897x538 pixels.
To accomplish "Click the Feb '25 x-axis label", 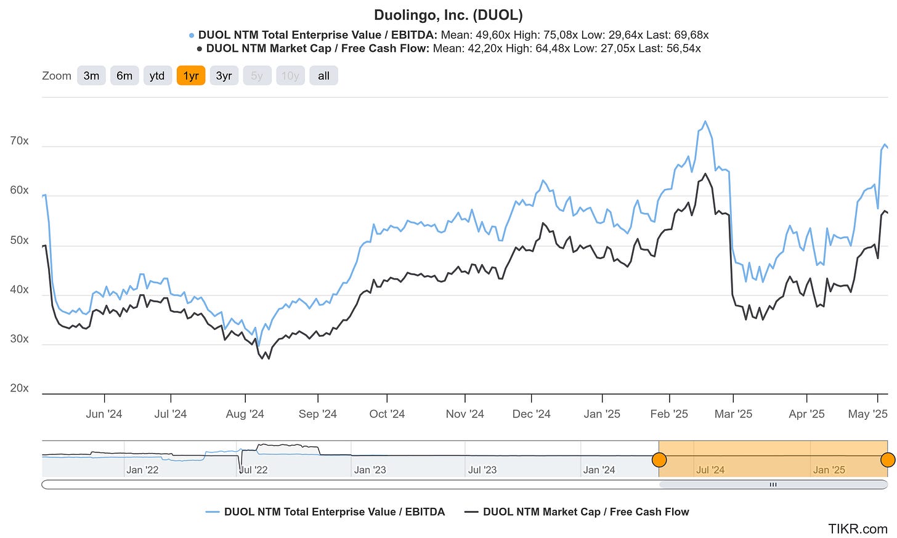I will tap(669, 414).
